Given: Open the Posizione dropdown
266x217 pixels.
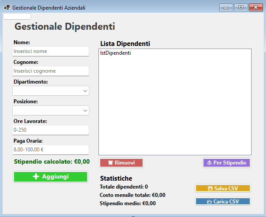Looking at the screenshot, I should (51, 110).
